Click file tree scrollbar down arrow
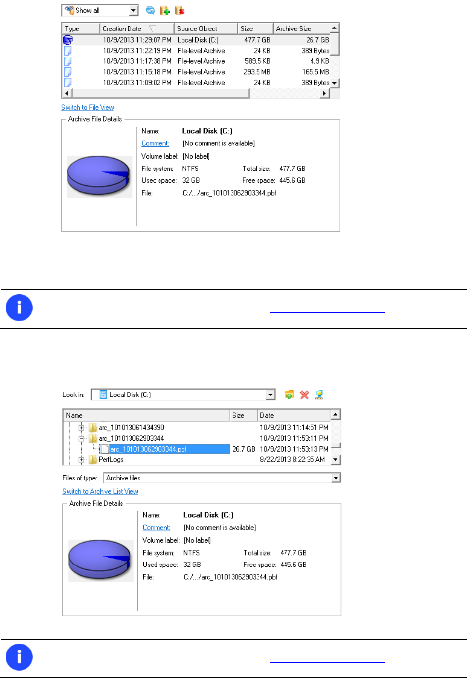The width and height of the screenshot is (467, 678). (x=336, y=460)
